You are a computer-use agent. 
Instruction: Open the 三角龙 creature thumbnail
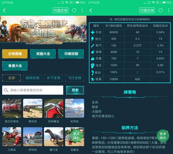coord(12,137)
